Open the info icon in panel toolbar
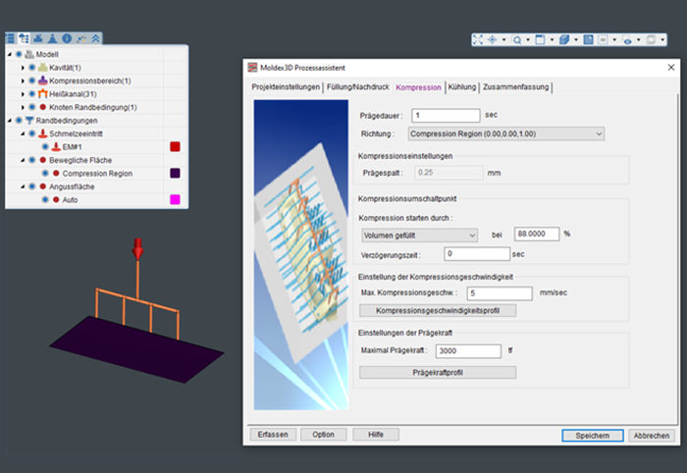Screen dimensions: 687x473 pos(67,38)
